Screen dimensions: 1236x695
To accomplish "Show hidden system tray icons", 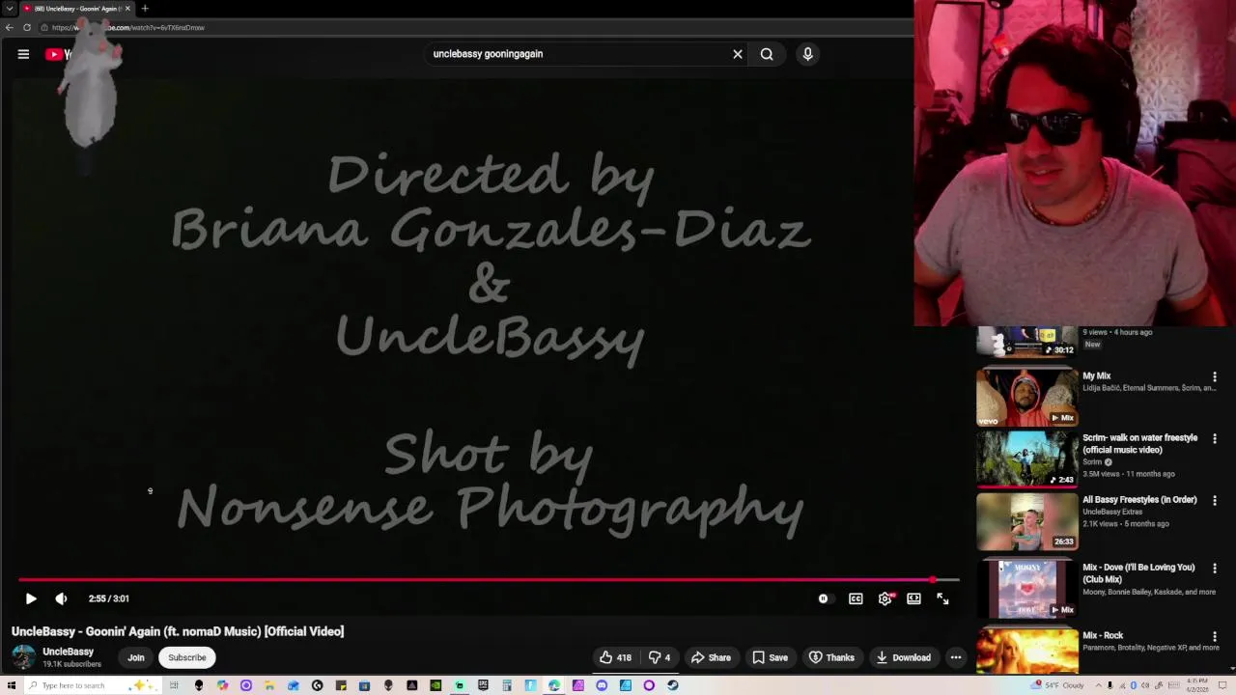I will pyautogui.click(x=1099, y=685).
